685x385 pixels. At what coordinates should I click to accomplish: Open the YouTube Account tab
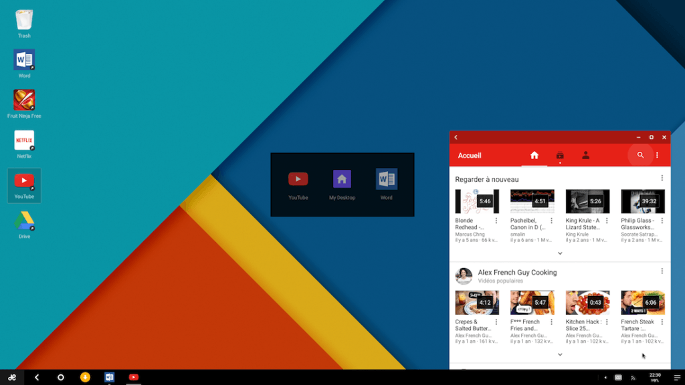click(x=585, y=155)
